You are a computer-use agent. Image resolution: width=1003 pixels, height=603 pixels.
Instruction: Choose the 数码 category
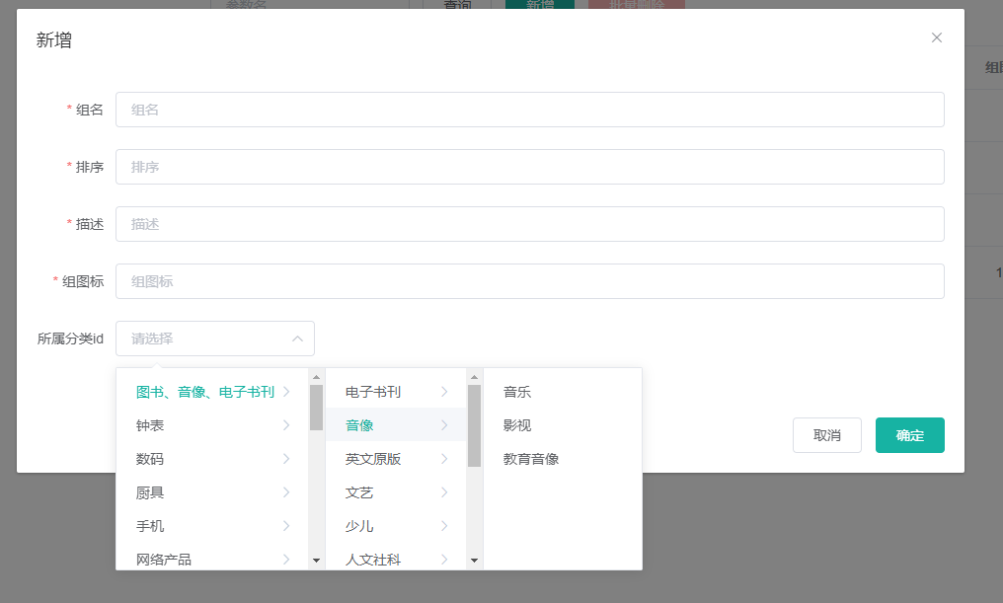[x=150, y=459]
